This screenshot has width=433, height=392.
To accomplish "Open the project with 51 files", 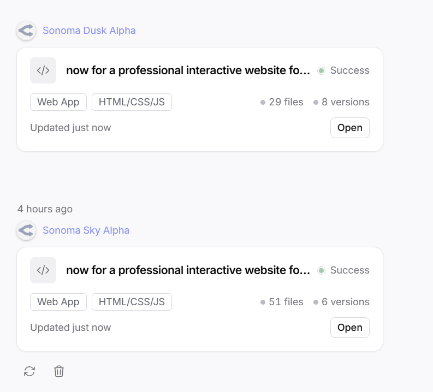I will [349, 328].
